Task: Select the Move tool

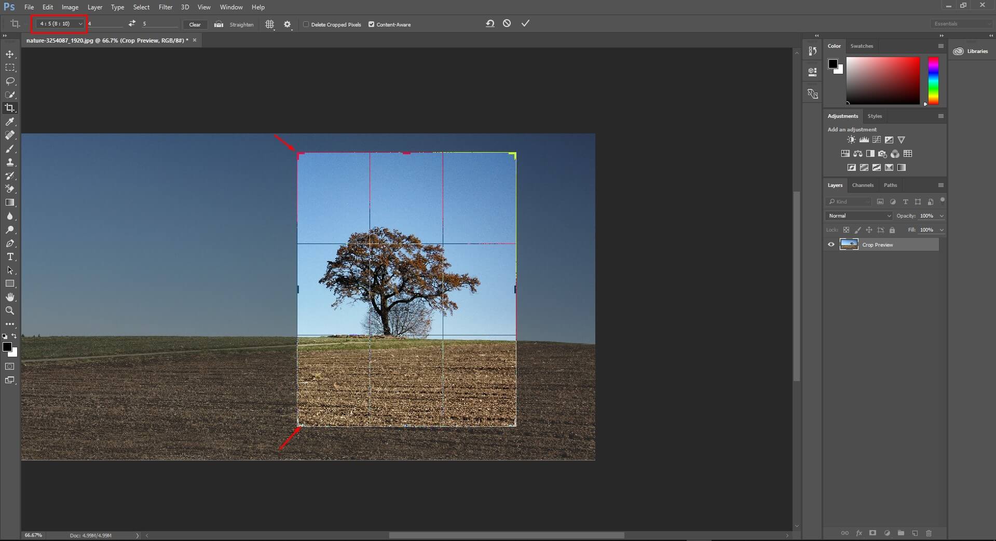Action: 10,53
